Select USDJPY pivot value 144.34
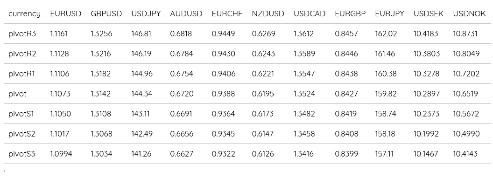The image size is (493, 177). click(x=142, y=94)
